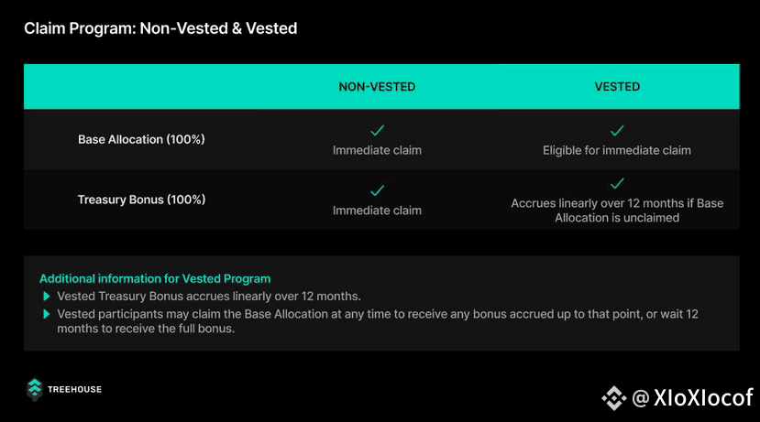The height and width of the screenshot is (422, 760).
Task: Click the first teal bullet arrow
Action: click(x=47, y=297)
